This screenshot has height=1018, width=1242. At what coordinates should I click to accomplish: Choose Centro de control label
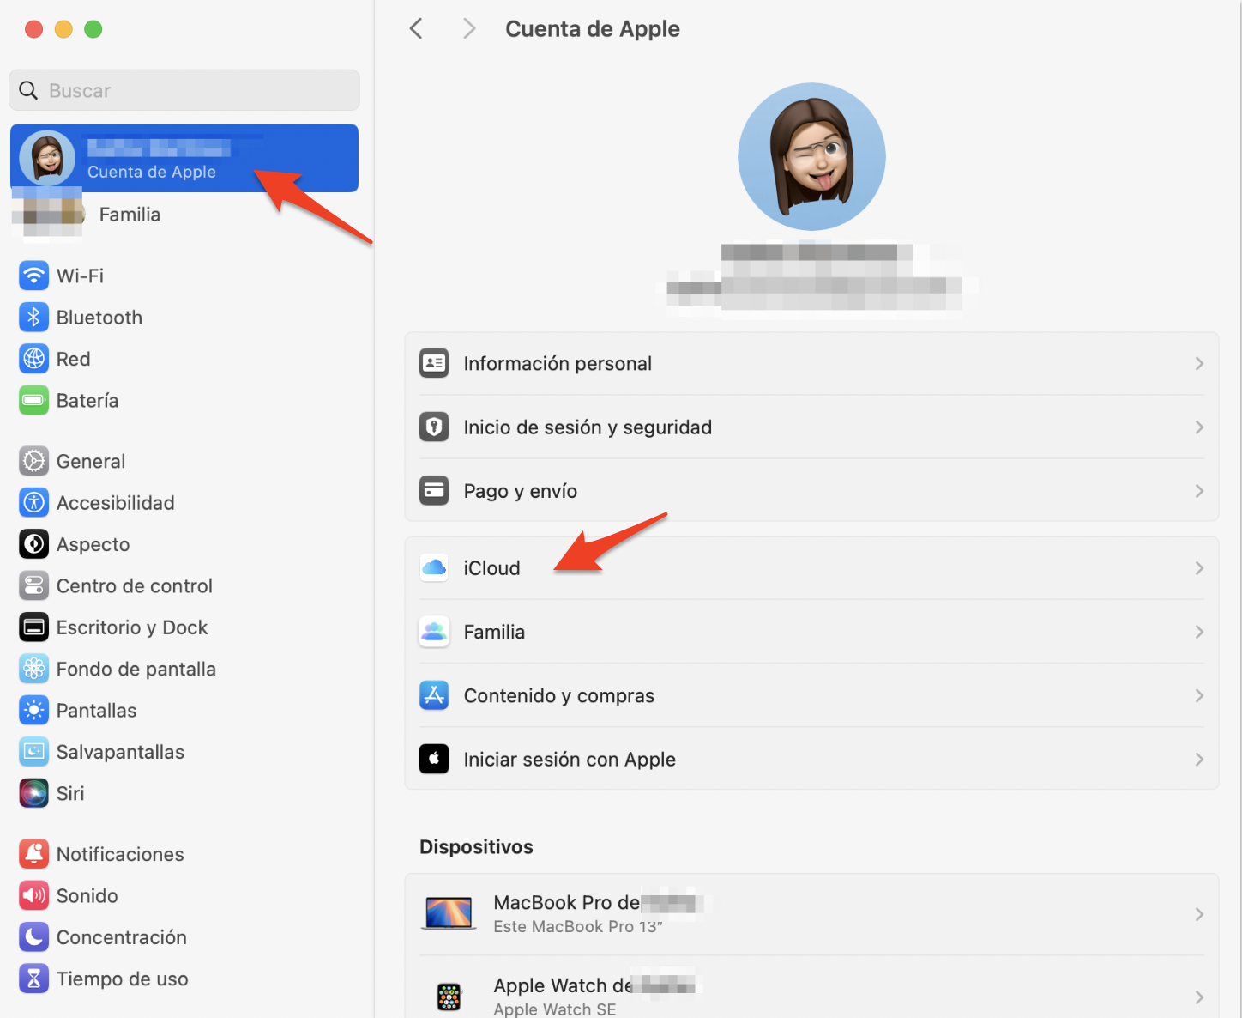pyautogui.click(x=135, y=585)
